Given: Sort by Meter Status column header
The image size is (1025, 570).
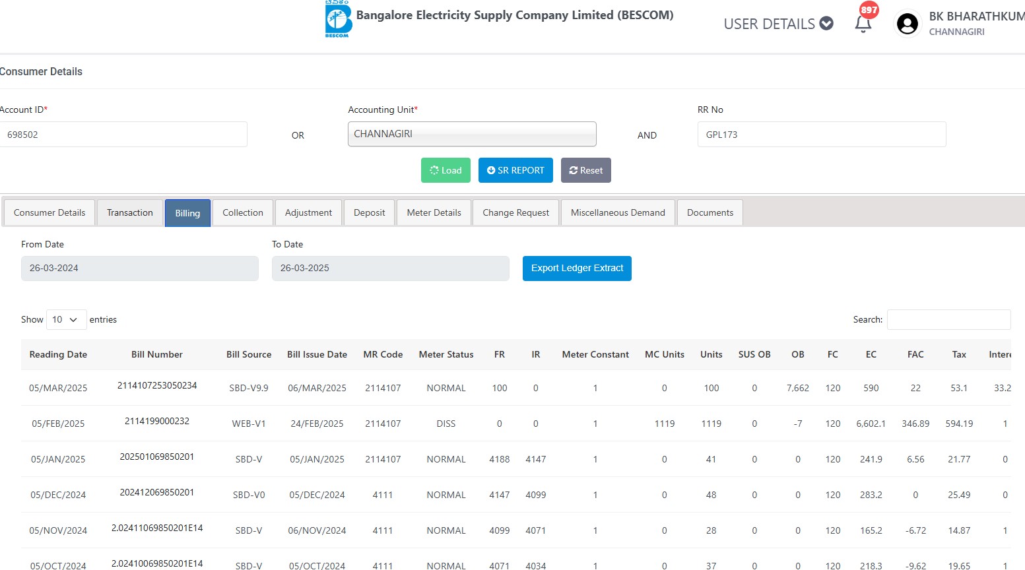Looking at the screenshot, I should tap(446, 354).
